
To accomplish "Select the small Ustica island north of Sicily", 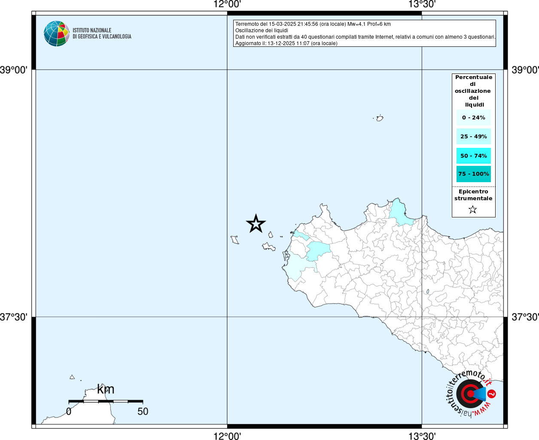I will 380,118.
